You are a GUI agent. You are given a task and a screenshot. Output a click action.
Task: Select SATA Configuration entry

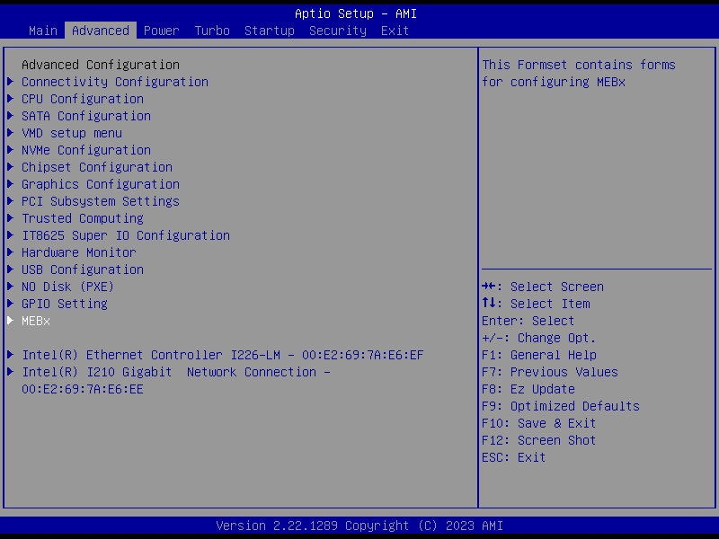coord(86,116)
